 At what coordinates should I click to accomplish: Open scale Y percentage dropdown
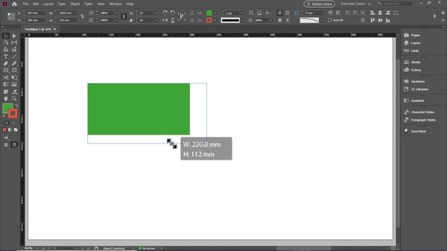116,20
